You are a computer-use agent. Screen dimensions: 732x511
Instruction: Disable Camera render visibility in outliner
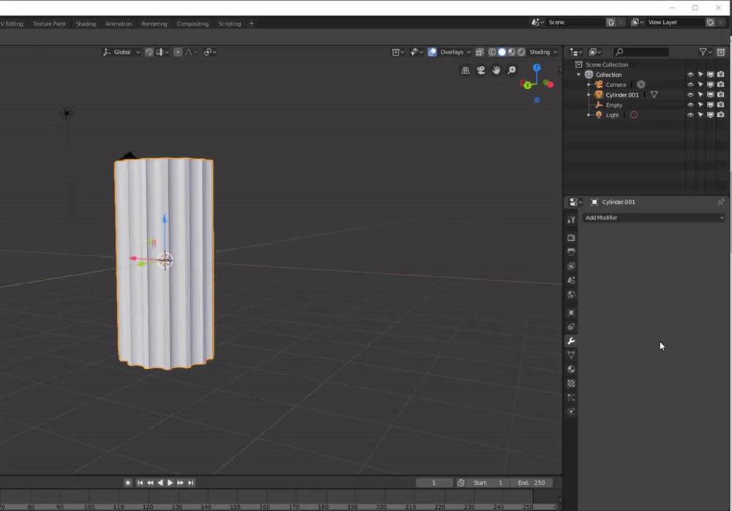point(720,85)
